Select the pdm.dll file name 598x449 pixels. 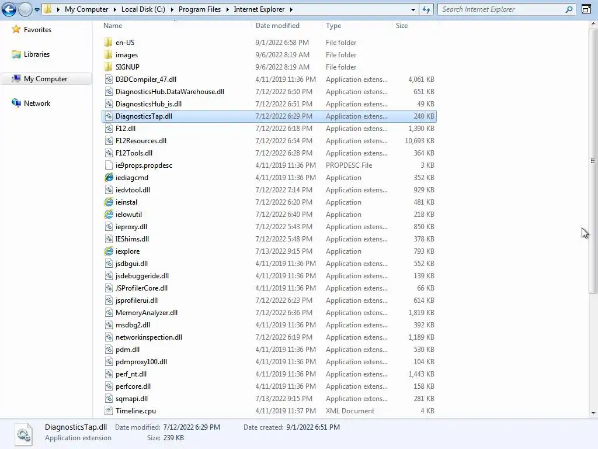127,350
